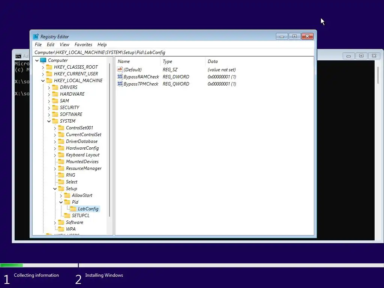This screenshot has width=384, height=288.
Task: Select the AllowStart tree label
Action: [x=82, y=195]
